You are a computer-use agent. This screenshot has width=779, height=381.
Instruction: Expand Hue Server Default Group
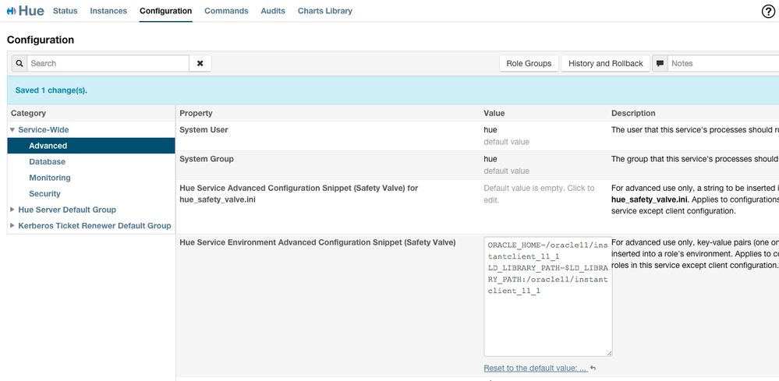pos(12,210)
